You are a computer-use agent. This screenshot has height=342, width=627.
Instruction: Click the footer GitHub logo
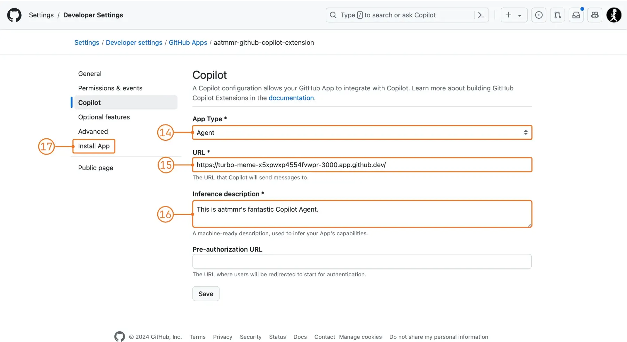119,336
